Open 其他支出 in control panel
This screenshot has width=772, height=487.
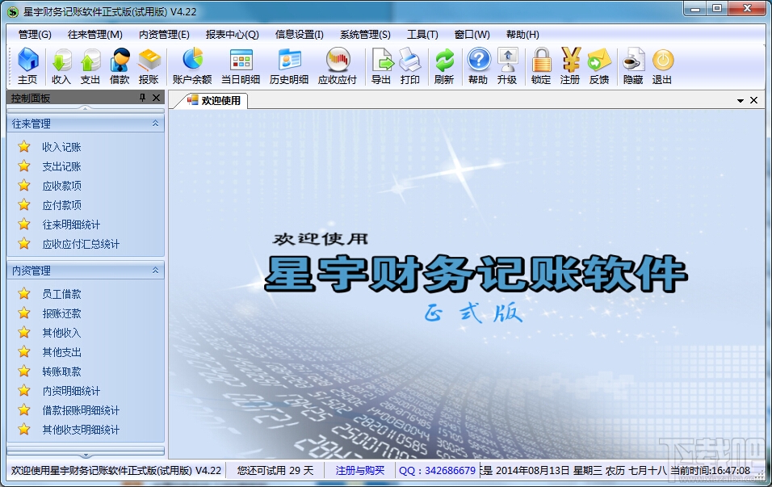pos(61,352)
